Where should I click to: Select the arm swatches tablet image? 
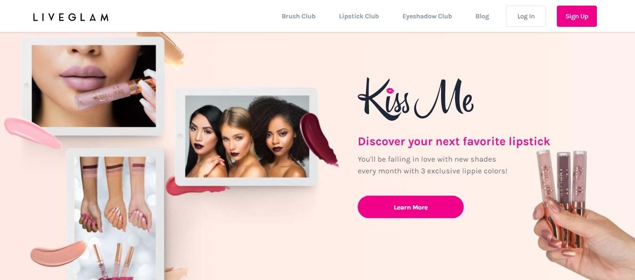(115, 214)
